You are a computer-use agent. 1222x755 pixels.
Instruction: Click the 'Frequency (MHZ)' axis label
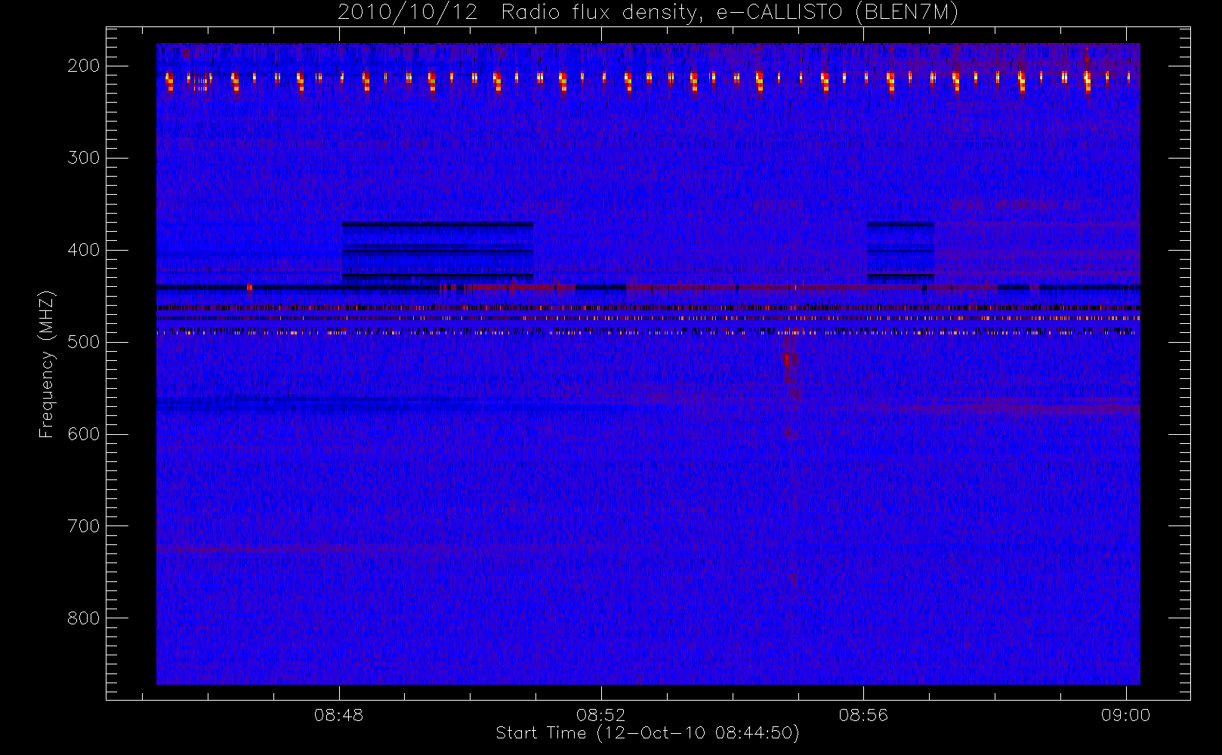click(x=47, y=365)
